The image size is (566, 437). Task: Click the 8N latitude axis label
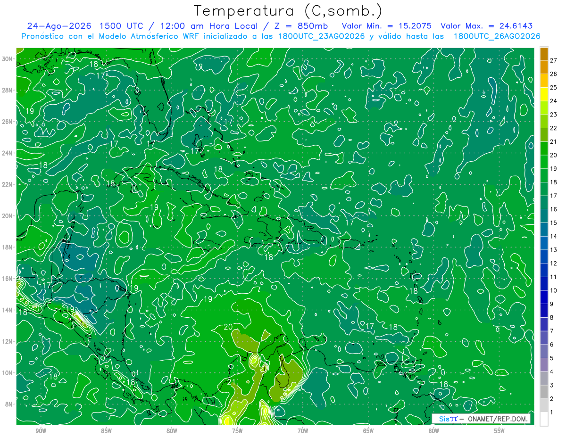[x=9, y=404]
